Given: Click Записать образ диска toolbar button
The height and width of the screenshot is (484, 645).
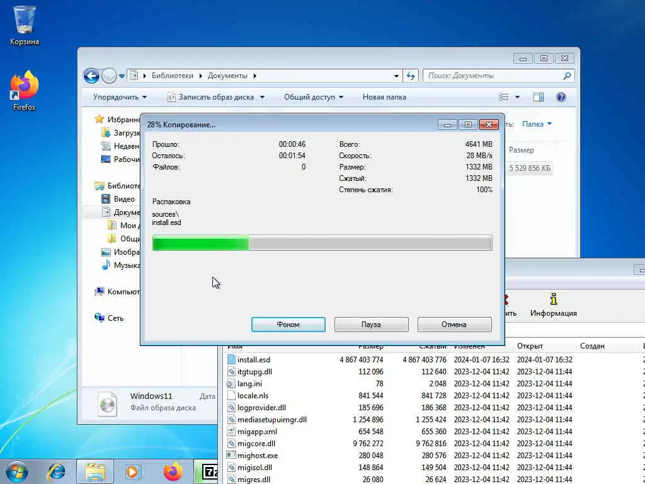Looking at the screenshot, I should click(x=210, y=97).
